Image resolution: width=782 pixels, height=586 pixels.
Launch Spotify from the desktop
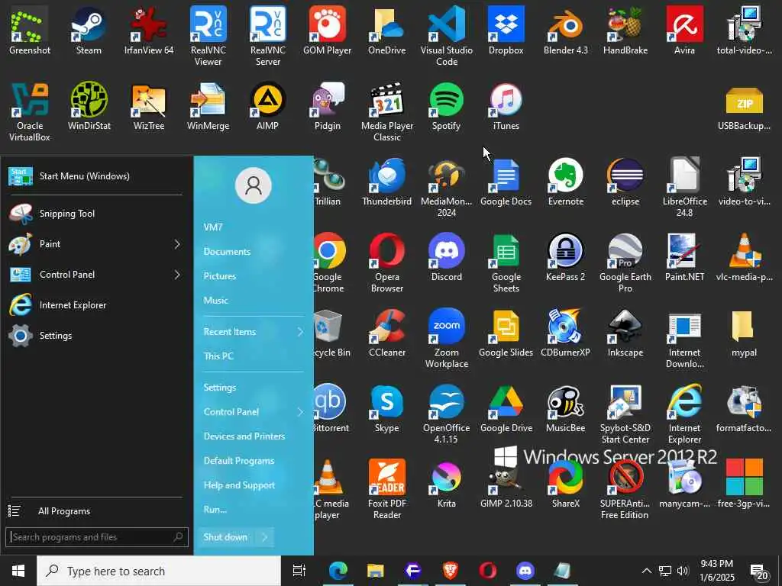tap(446, 105)
